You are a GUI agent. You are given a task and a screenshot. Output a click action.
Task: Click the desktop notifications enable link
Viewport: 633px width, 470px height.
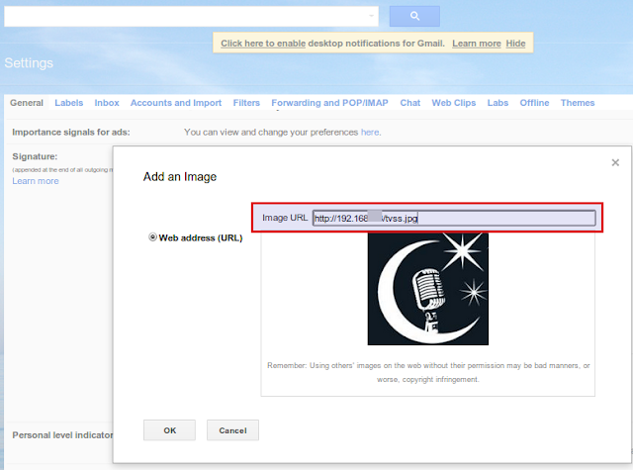(263, 44)
